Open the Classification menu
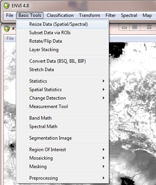Viewport: 156px width, 185px height. click(60, 15)
